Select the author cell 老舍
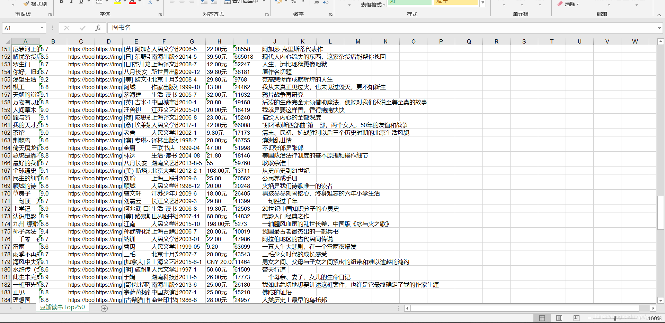Viewport: 665px width, 323px height. (136, 133)
